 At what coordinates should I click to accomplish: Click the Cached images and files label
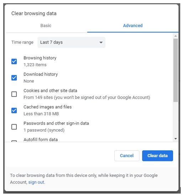pyautogui.click(x=47, y=107)
